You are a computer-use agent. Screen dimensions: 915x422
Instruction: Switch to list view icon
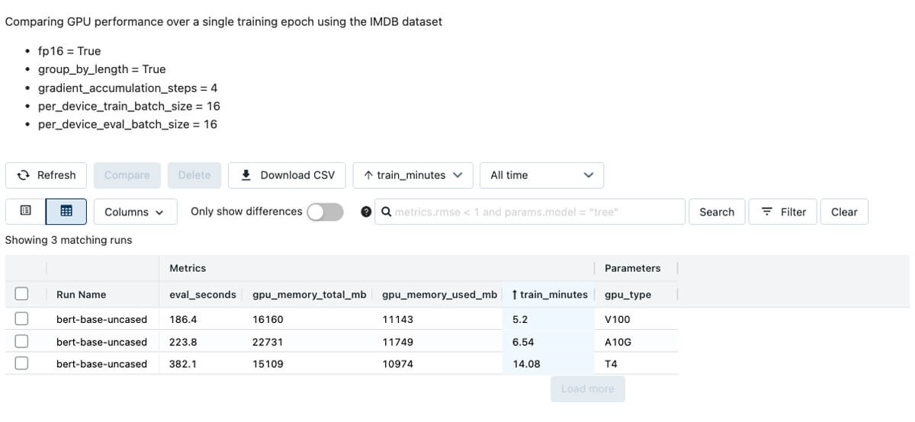25,212
